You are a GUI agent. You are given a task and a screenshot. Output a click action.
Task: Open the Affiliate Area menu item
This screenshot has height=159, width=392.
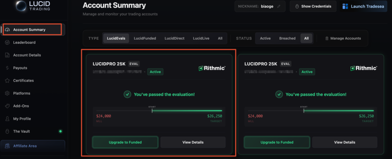[x=25, y=146]
